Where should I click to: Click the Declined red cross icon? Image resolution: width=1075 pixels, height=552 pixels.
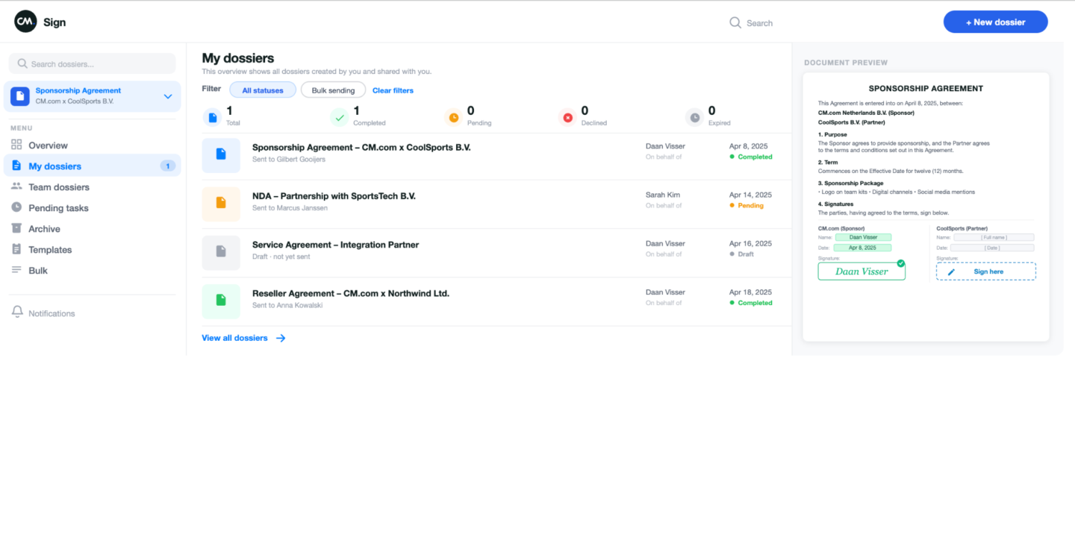[567, 117]
